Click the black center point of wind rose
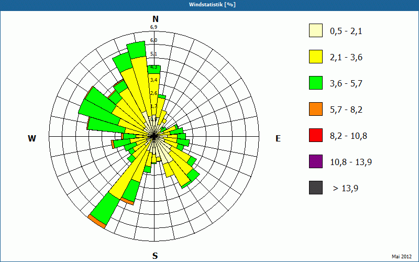 point(154,136)
